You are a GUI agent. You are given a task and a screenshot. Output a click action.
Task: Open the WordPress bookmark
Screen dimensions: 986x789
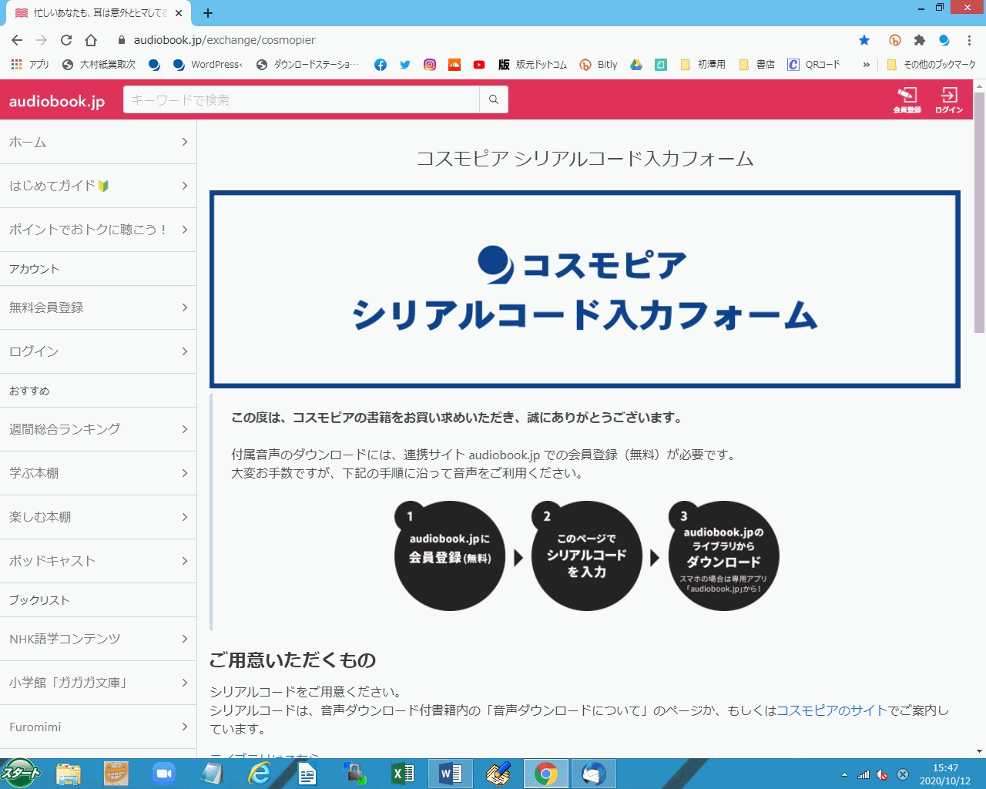[208, 65]
